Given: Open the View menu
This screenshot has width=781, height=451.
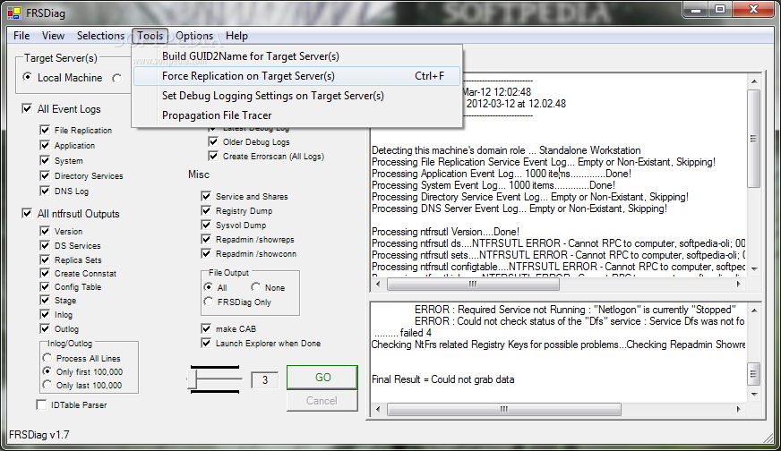Looking at the screenshot, I should click(53, 36).
